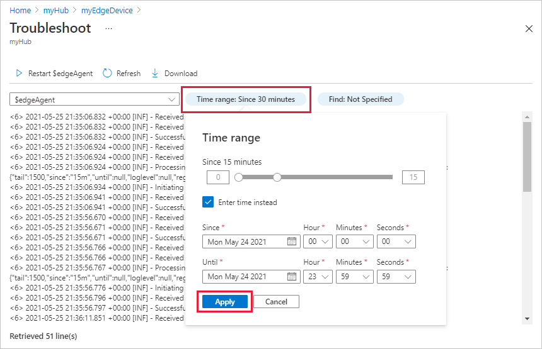Expand the $edgeAgent module dropdown
Image resolution: width=542 pixels, height=349 pixels.
pyautogui.click(x=172, y=99)
